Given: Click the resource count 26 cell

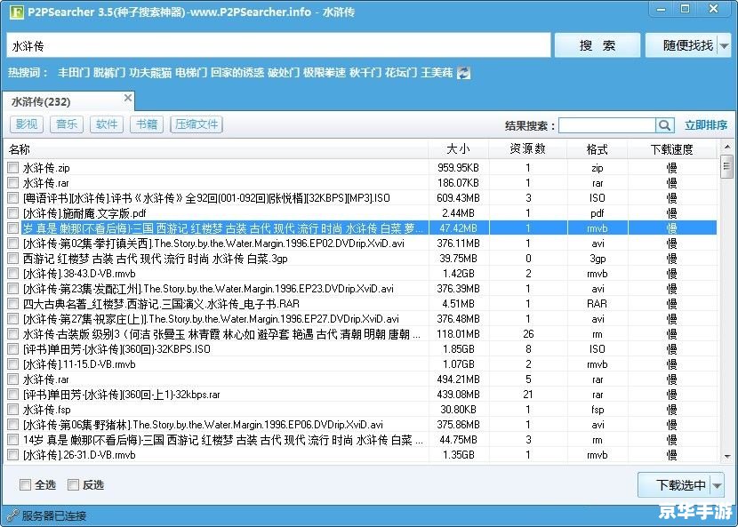Looking at the screenshot, I should 528,334.
